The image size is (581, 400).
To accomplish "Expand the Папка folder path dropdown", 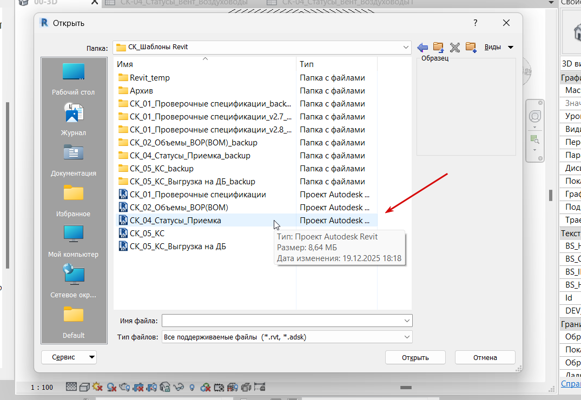I will pos(406,47).
